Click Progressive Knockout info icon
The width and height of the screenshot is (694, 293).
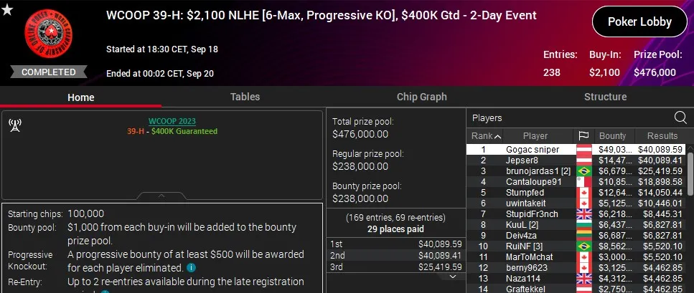point(191,268)
